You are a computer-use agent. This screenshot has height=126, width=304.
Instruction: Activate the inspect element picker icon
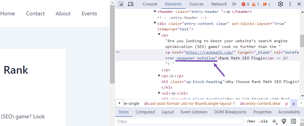click(x=121, y=4)
